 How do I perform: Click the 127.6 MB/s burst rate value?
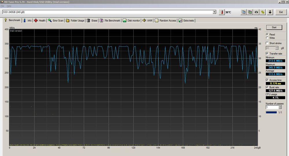coord(275,91)
